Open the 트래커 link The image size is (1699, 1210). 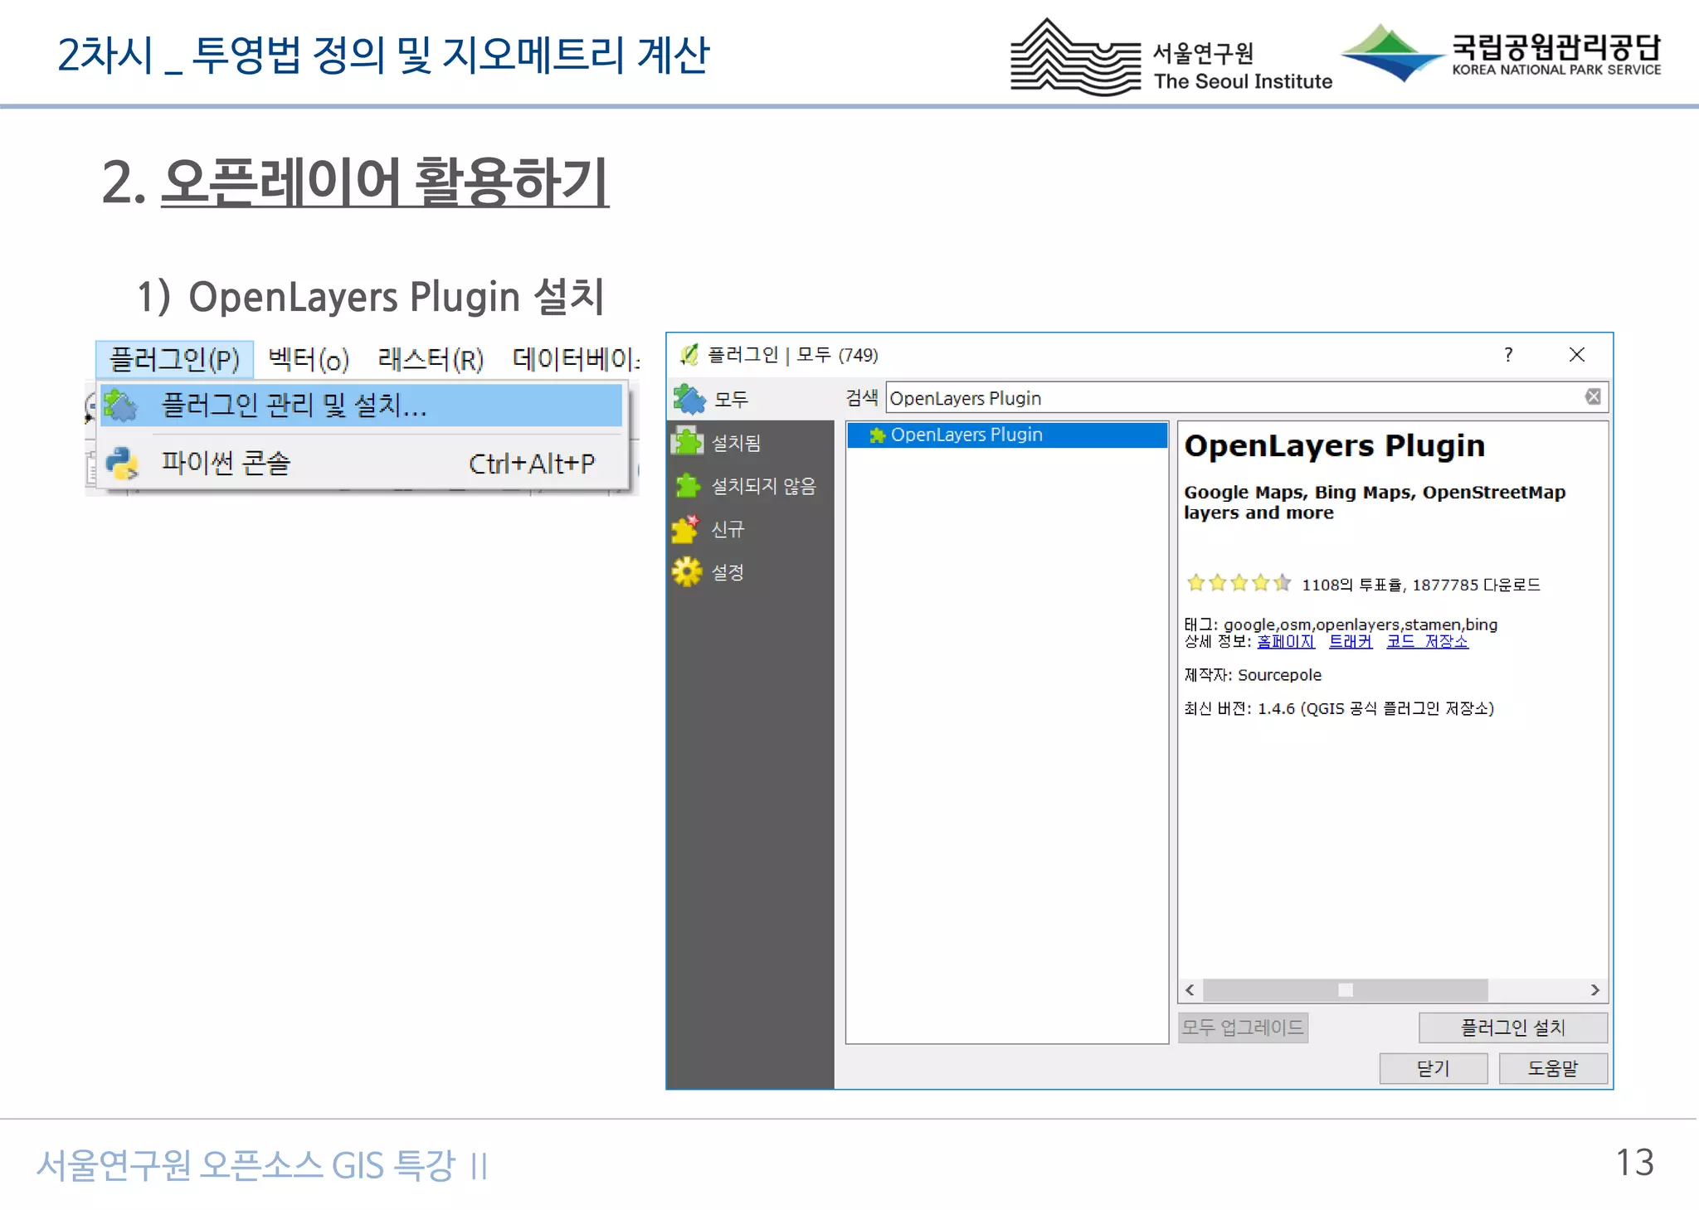(x=1351, y=641)
